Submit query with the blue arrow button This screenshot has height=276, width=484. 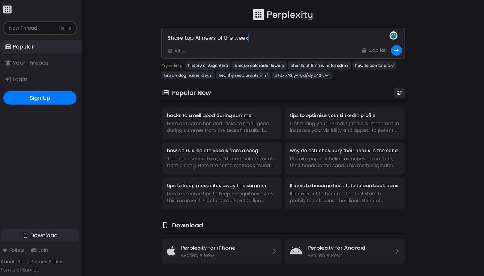pos(396,50)
